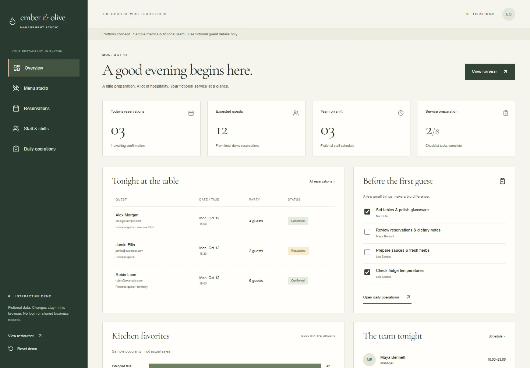Click the clipboard icon beside Before the first guest

click(x=502, y=181)
